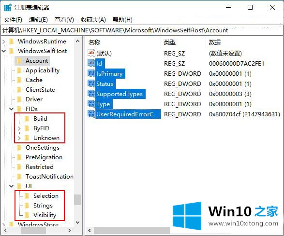Image resolution: width=284 pixels, height=236 pixels.
Task: Click the Type DWORD value icon
Action: click(x=91, y=104)
